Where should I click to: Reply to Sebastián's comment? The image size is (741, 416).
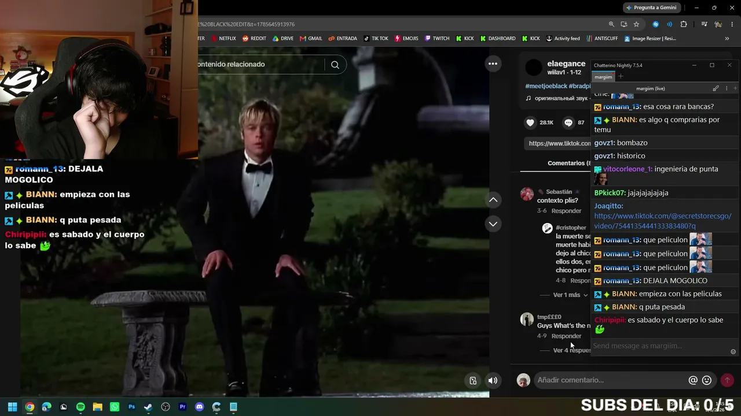tap(566, 211)
